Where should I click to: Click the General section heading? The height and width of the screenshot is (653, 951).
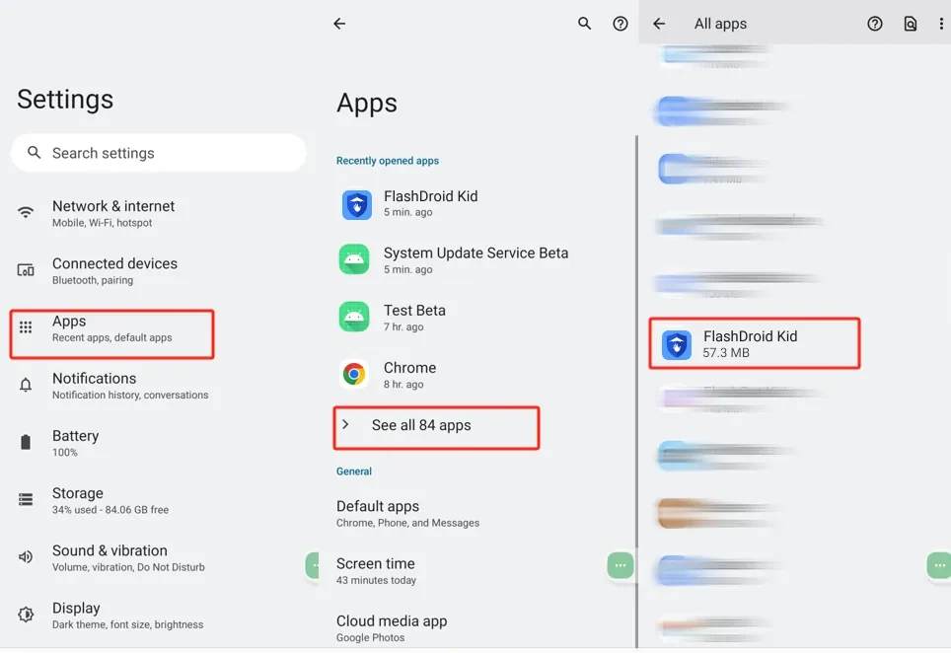pos(354,472)
